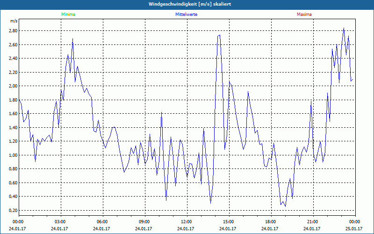The width and height of the screenshot is (374, 234).
Task: Click the 0,60 y-axis value
Action: tap(14, 183)
